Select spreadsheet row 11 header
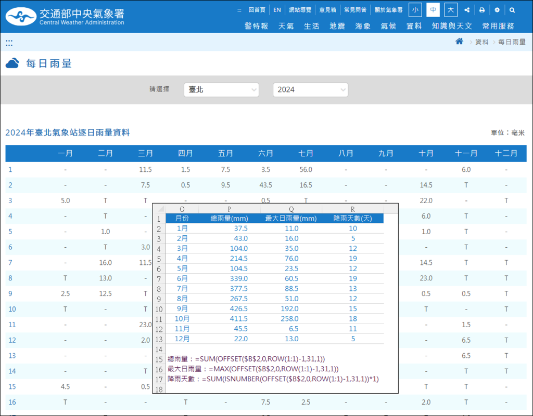The height and width of the screenshot is (416, 533). pyautogui.click(x=159, y=319)
